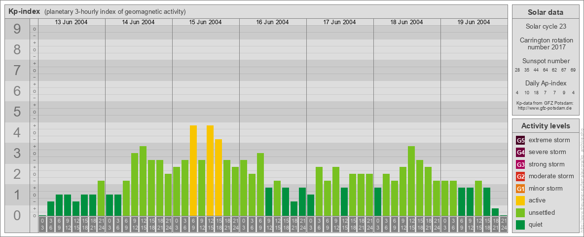Select the light green 'unsettled' legend swatch
This screenshot has width=584, height=237.
(x=520, y=212)
